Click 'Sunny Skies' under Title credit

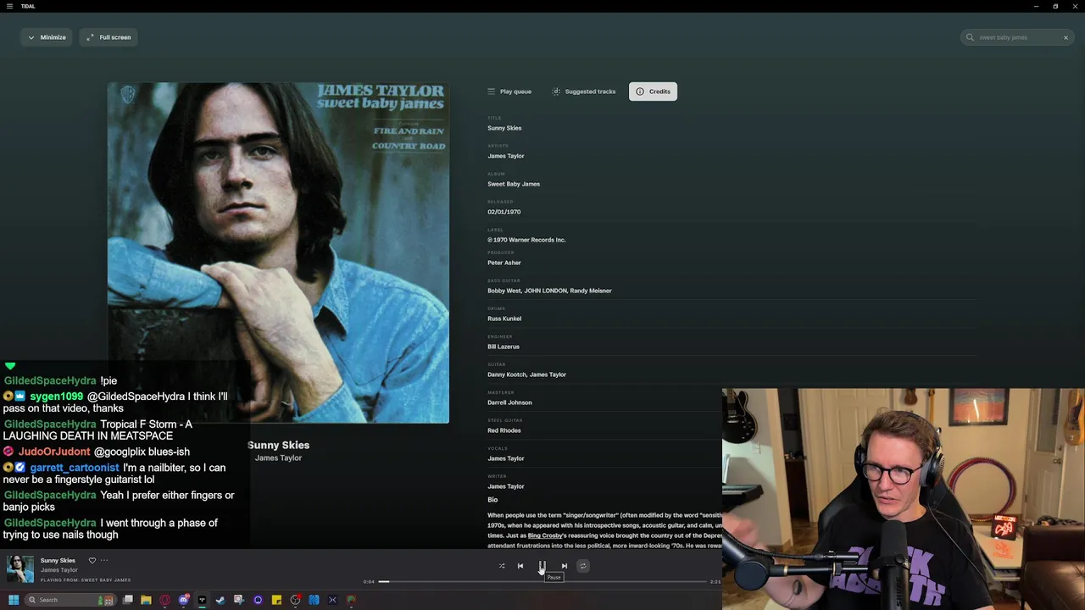(x=504, y=128)
